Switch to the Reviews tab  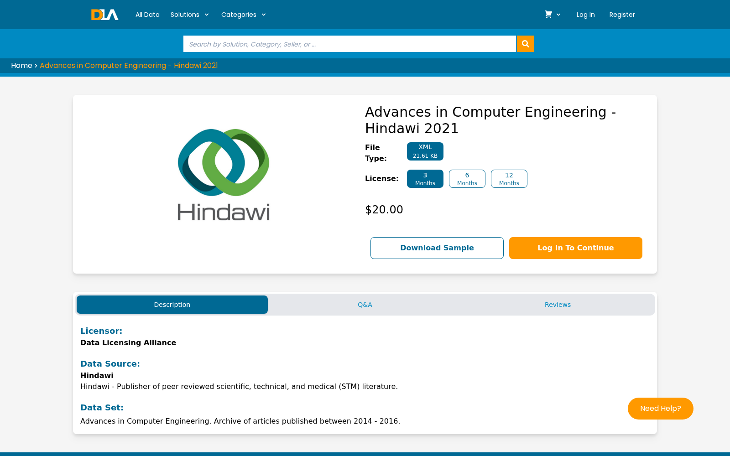pos(558,305)
